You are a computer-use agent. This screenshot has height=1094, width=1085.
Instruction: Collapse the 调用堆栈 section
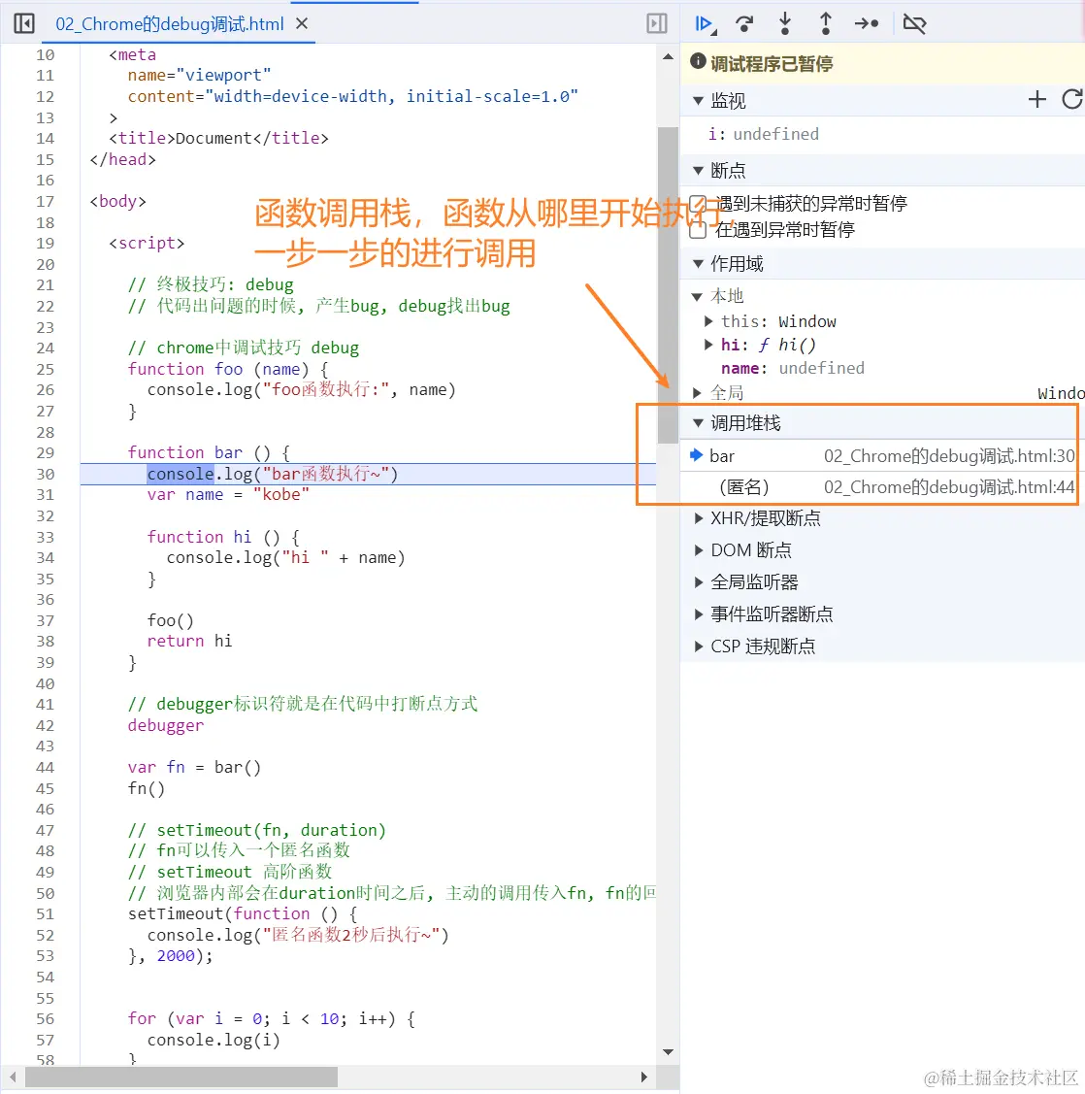point(698,423)
